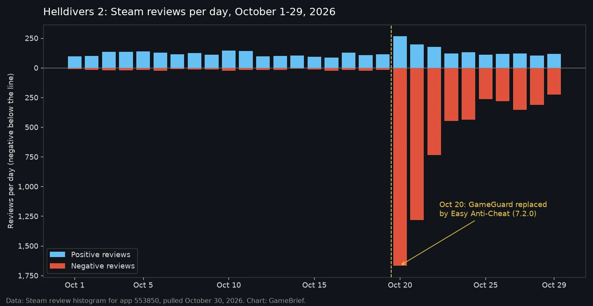Click the '1,750' y-axis tick label
This screenshot has width=593, height=306.
[x=28, y=276]
